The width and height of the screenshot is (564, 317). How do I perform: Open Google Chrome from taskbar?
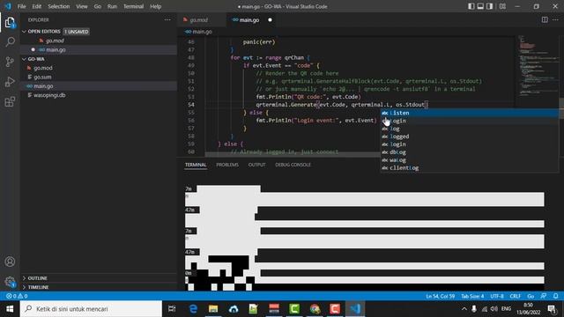pos(315,309)
